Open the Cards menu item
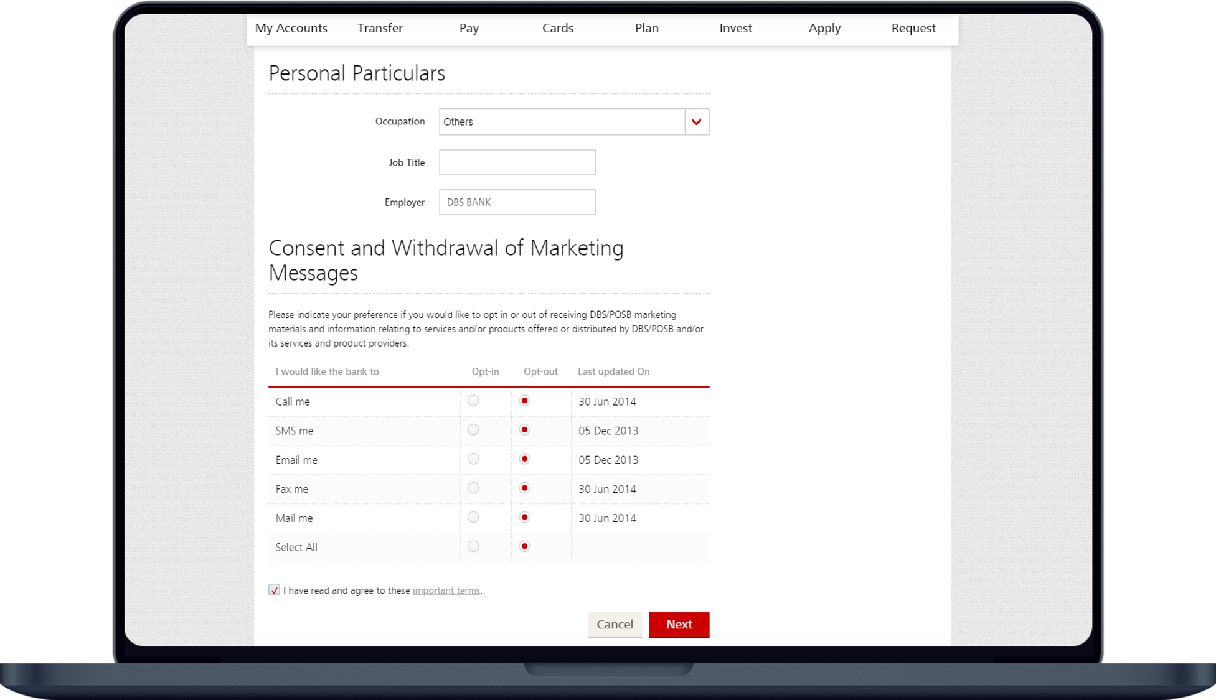This screenshot has height=700, width=1216. tap(557, 28)
